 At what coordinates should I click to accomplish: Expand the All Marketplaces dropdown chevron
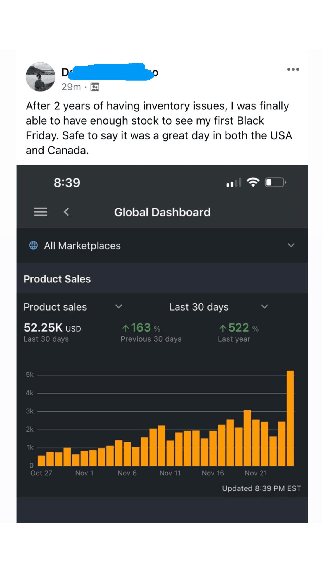[x=291, y=246]
